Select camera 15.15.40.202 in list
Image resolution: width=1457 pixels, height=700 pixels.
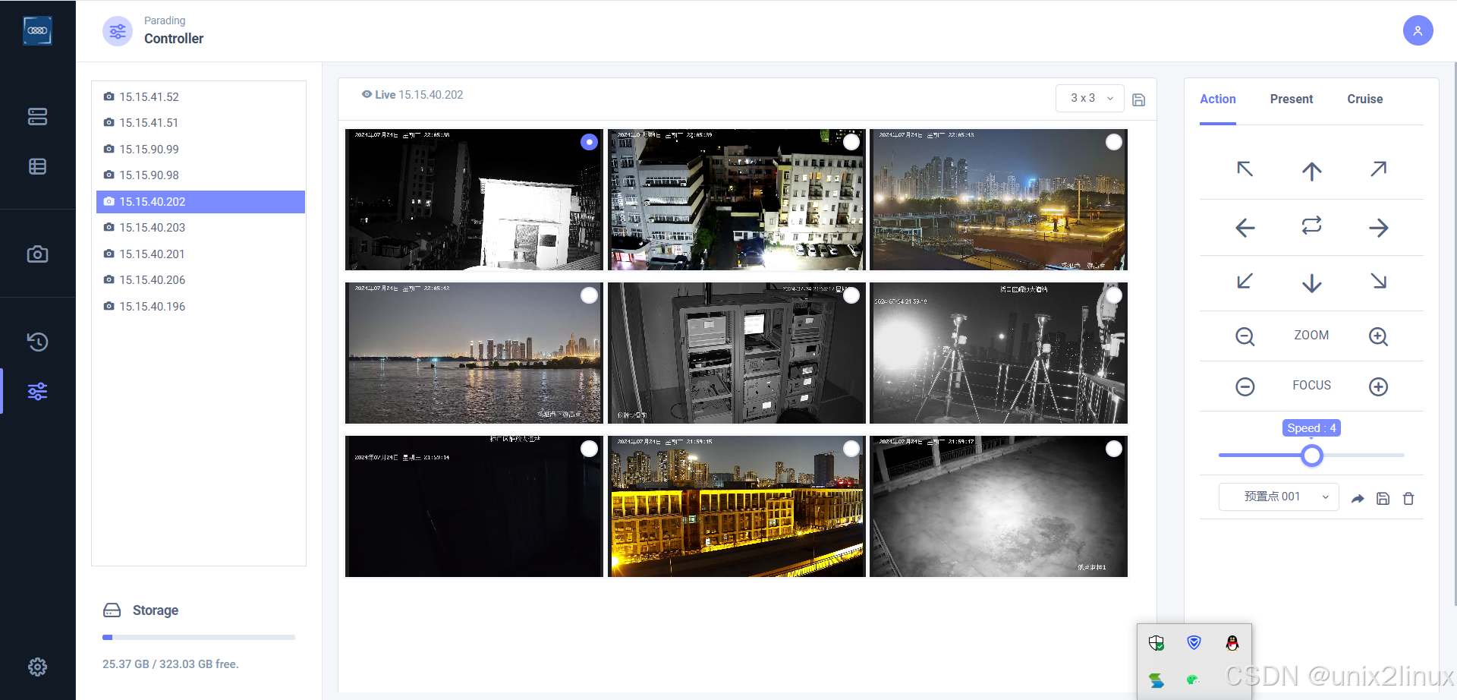[200, 201]
